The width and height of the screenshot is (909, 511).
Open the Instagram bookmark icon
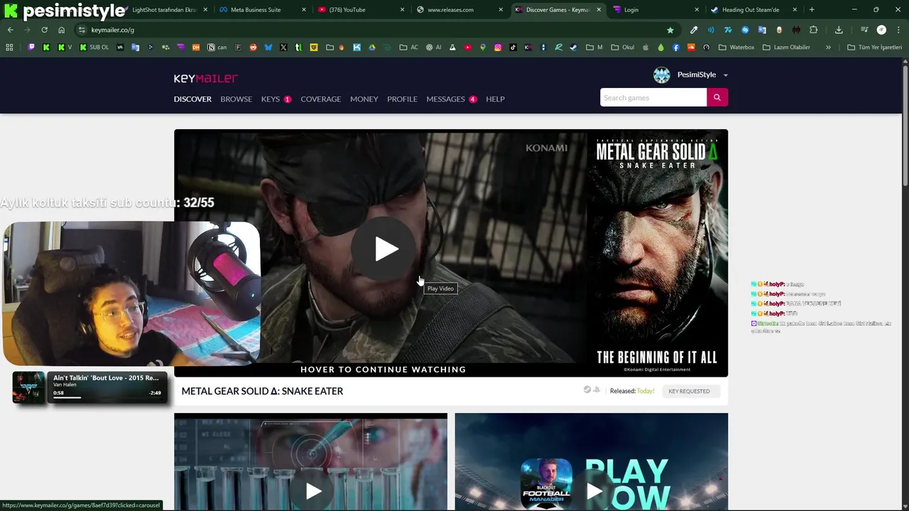pos(498,48)
